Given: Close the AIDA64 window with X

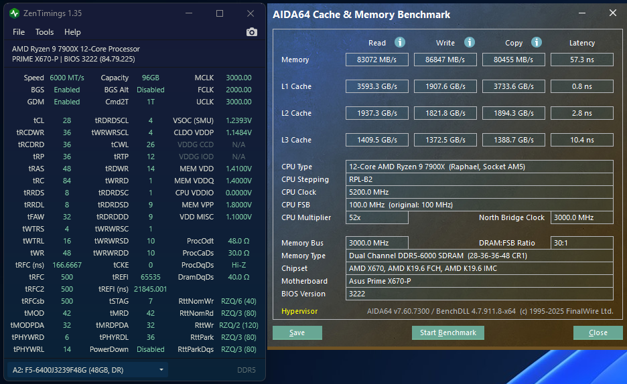Looking at the screenshot, I should [613, 13].
